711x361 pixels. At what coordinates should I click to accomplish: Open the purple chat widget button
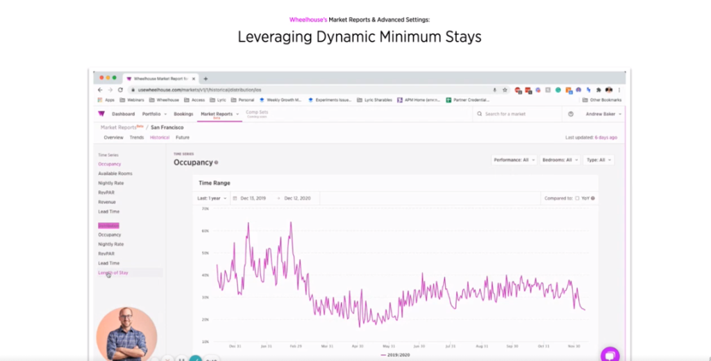[x=610, y=355]
